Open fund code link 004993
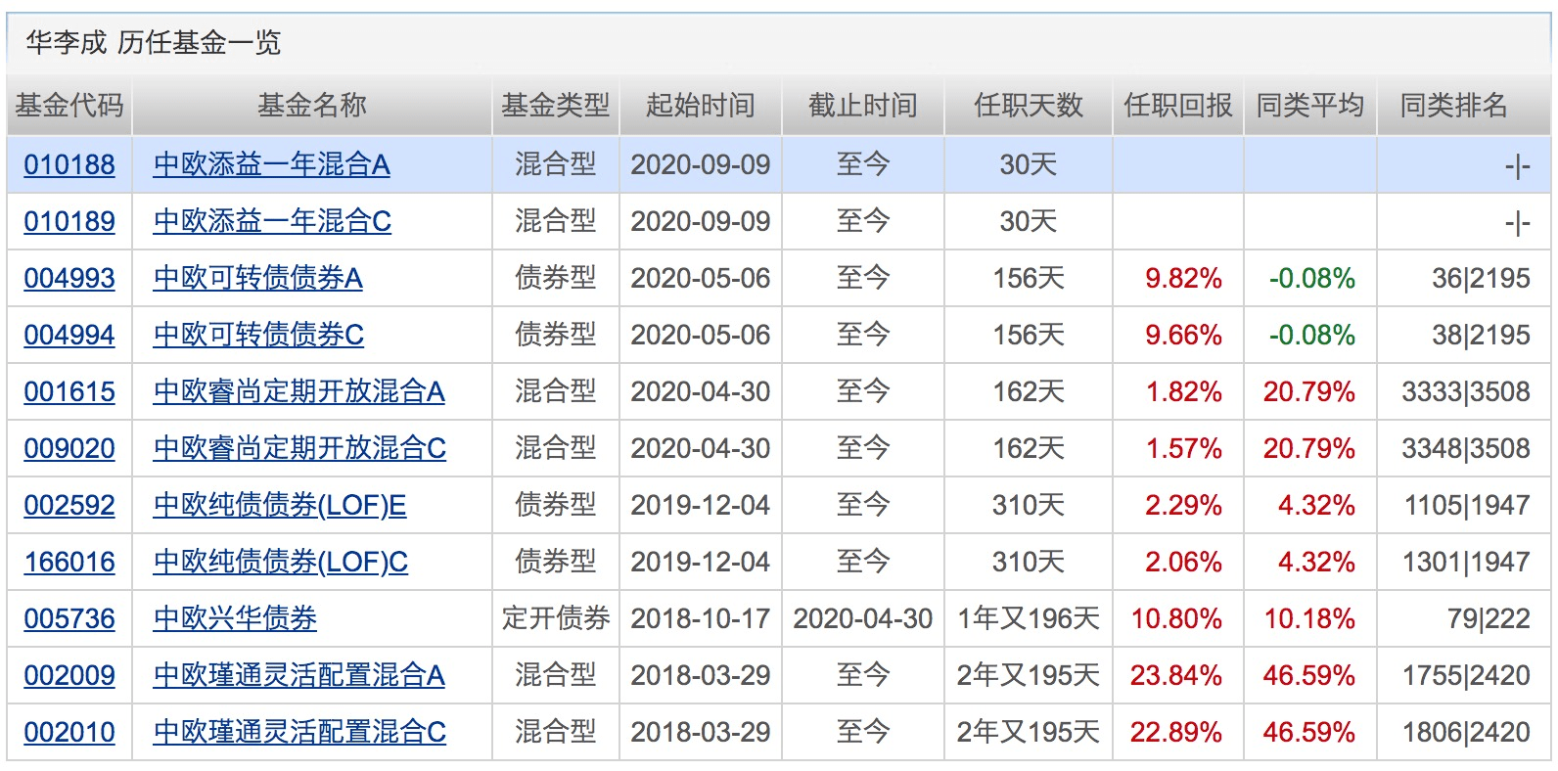Screen dimensions: 1558x771 pyautogui.click(x=69, y=278)
